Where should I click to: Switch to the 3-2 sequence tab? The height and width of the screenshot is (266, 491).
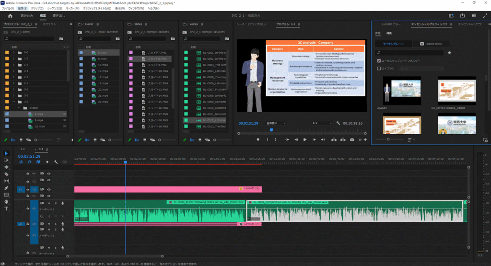pyautogui.click(x=23, y=149)
